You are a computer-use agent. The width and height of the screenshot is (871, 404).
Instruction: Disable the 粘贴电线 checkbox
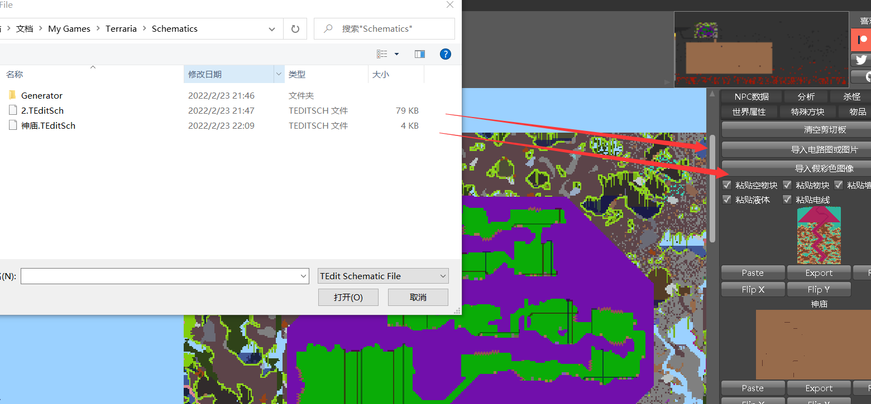[787, 199]
